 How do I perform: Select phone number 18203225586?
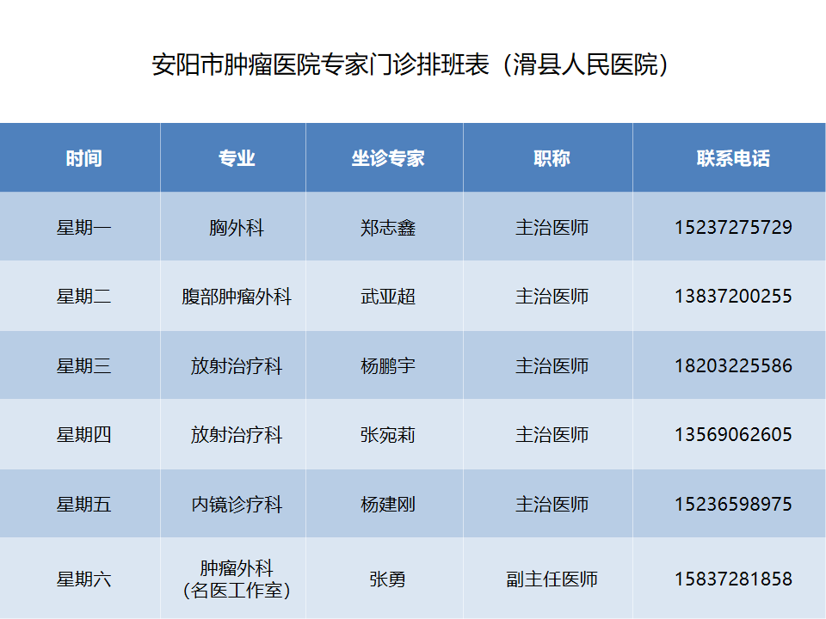click(x=733, y=366)
